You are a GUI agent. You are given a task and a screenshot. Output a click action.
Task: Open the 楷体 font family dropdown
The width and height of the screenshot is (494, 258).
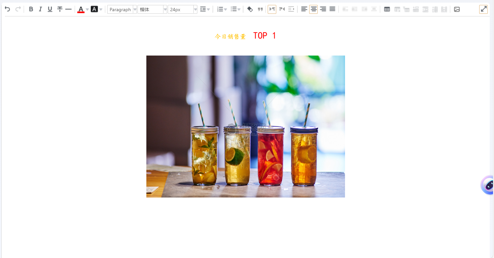tap(152, 10)
